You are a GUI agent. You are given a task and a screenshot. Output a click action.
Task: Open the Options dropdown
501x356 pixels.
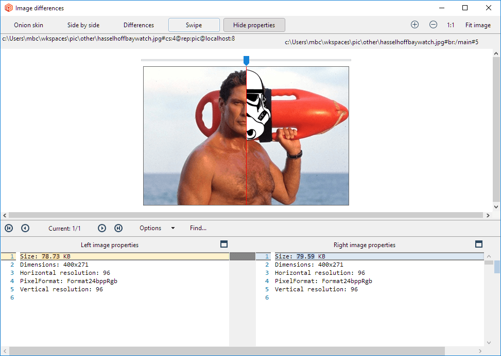pyautogui.click(x=157, y=228)
